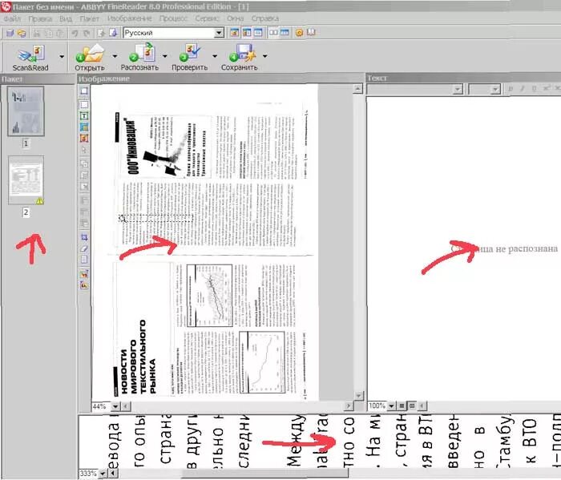Click the undo arrow icon

(x=75, y=34)
